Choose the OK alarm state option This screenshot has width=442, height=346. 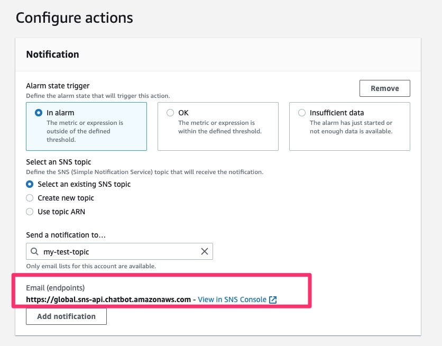tap(170, 113)
